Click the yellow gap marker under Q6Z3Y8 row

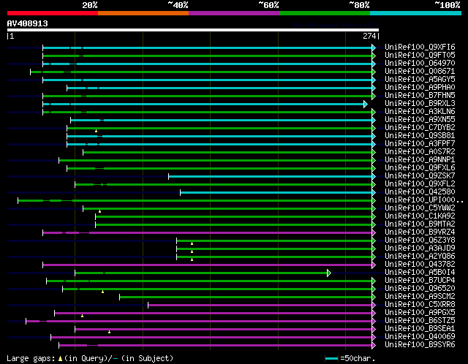192,243
